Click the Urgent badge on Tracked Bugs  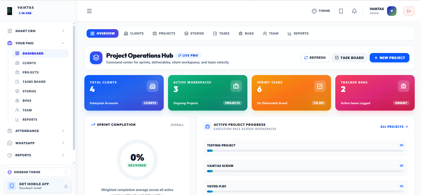pyautogui.click(x=401, y=103)
